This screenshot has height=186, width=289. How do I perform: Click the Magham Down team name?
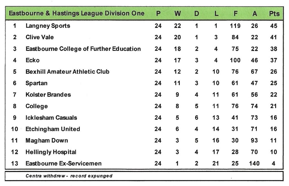coord(47,141)
